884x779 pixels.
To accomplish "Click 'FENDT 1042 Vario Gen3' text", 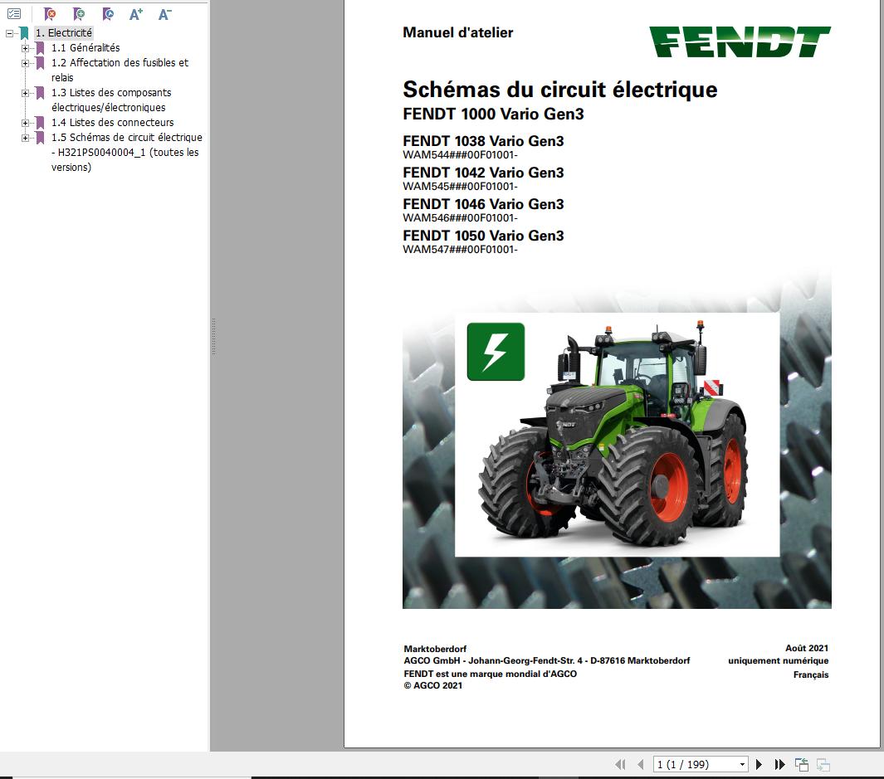I will pos(483,173).
